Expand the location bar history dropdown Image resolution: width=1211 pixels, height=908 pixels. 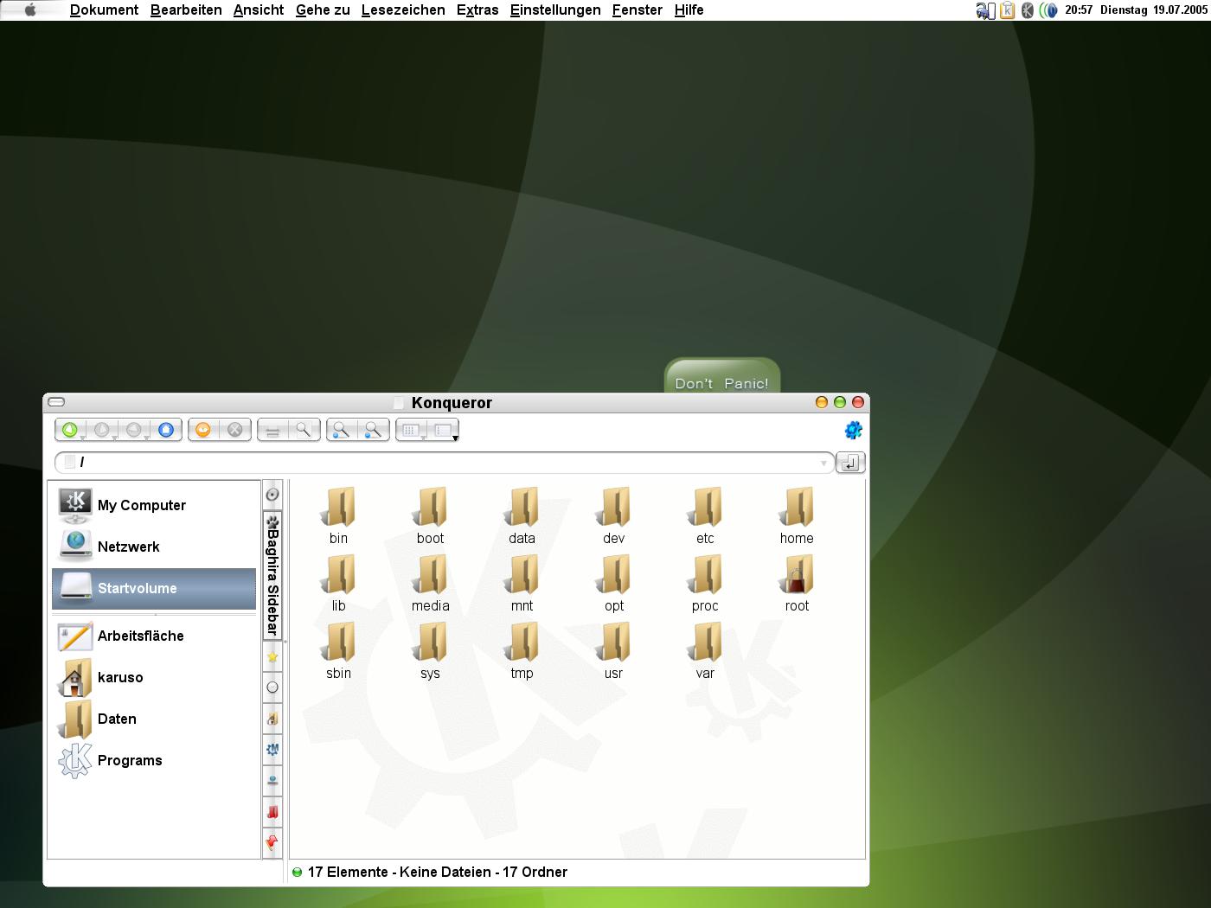823,464
